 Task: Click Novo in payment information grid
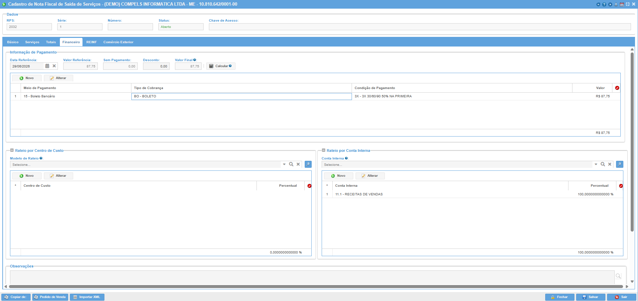click(27, 78)
